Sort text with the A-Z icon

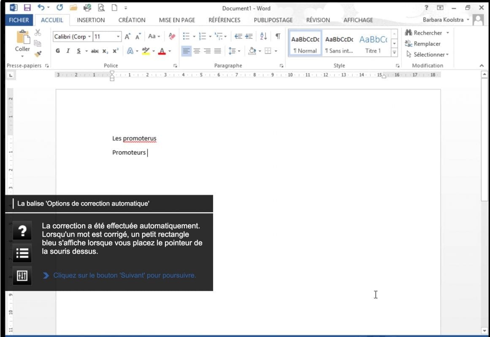pos(263,36)
